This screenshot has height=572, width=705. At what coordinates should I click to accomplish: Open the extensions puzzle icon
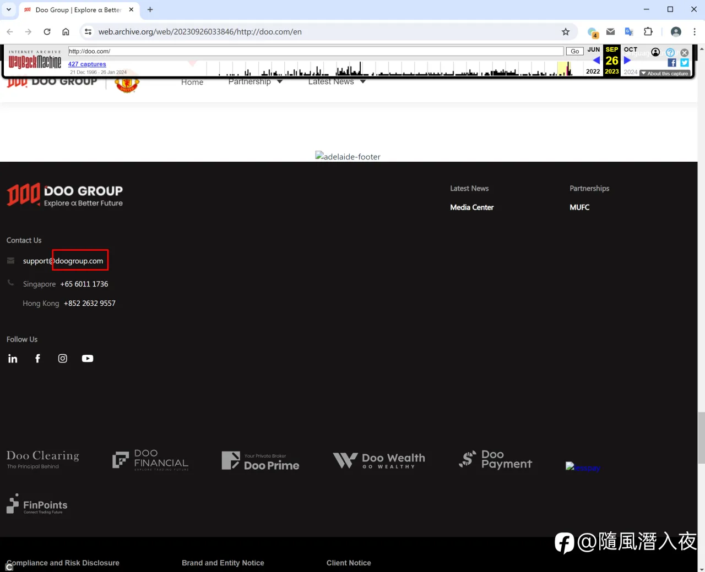(648, 32)
